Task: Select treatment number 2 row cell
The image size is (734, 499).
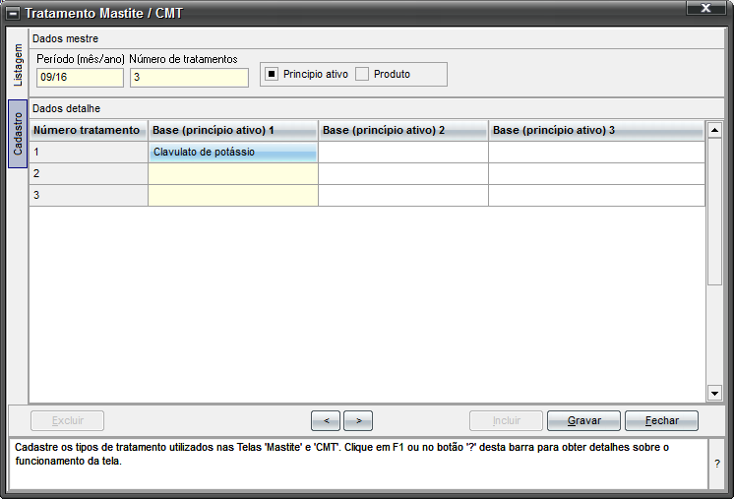Action: (89, 173)
